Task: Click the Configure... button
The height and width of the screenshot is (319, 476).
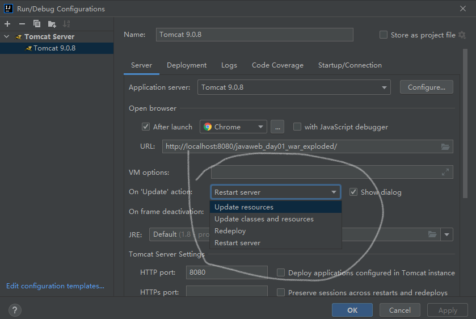Action: pos(427,87)
